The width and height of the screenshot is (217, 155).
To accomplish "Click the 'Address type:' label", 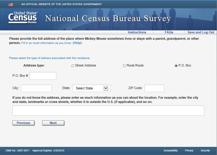I will (x=34, y=65).
